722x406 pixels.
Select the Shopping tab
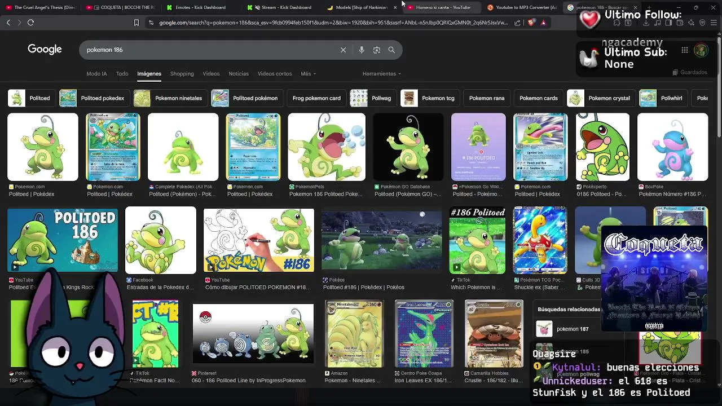coord(182,73)
